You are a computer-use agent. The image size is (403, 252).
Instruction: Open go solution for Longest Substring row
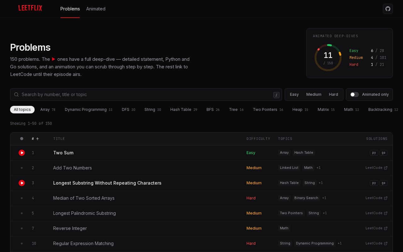tap(383, 183)
